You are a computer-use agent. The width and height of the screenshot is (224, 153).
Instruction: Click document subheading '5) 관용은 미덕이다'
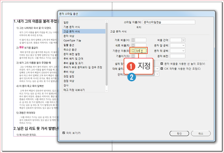pos(26,113)
